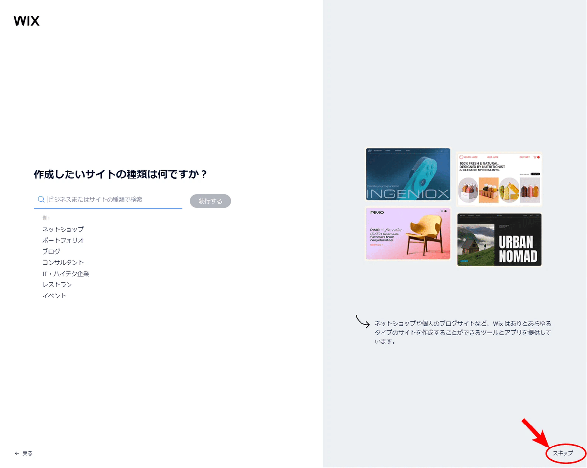
Task: Click the 続行する button
Action: (x=210, y=201)
